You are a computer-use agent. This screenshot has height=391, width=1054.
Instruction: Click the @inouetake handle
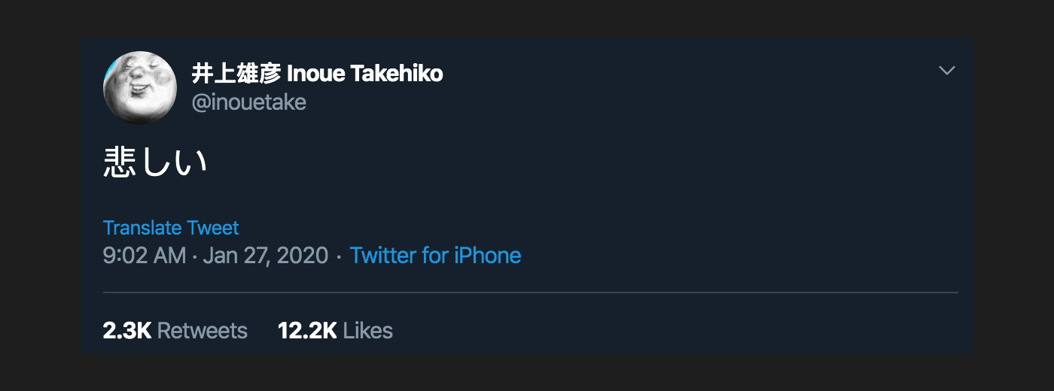click(249, 102)
